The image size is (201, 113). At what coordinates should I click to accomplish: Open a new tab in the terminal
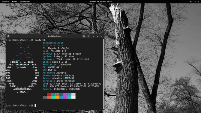[8, 36]
